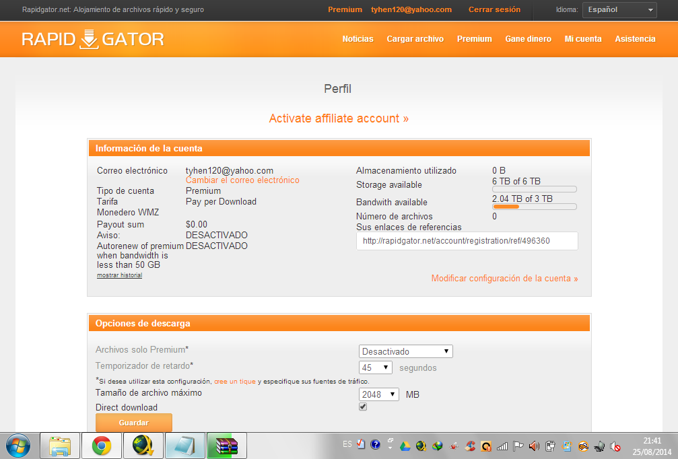Click tyhen120@yahoo.com in the top bar
Screen dimensions: 678x459
tap(411, 9)
